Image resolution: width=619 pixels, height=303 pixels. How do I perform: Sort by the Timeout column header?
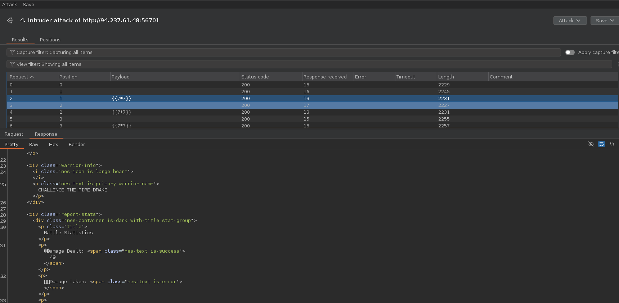(416, 77)
